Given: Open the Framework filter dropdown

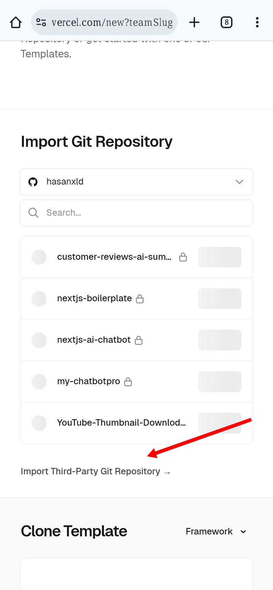Looking at the screenshot, I should [216, 531].
